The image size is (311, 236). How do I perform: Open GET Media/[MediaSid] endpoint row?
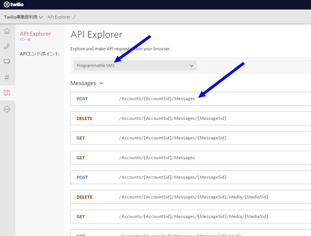[x=191, y=216]
